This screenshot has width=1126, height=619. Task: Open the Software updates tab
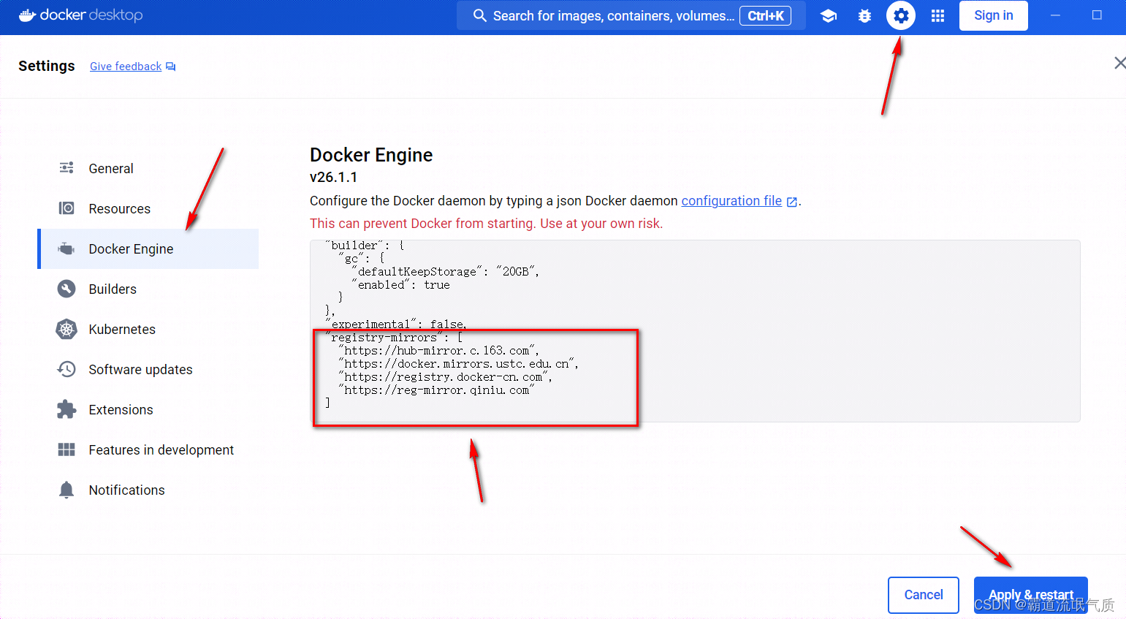click(x=148, y=369)
